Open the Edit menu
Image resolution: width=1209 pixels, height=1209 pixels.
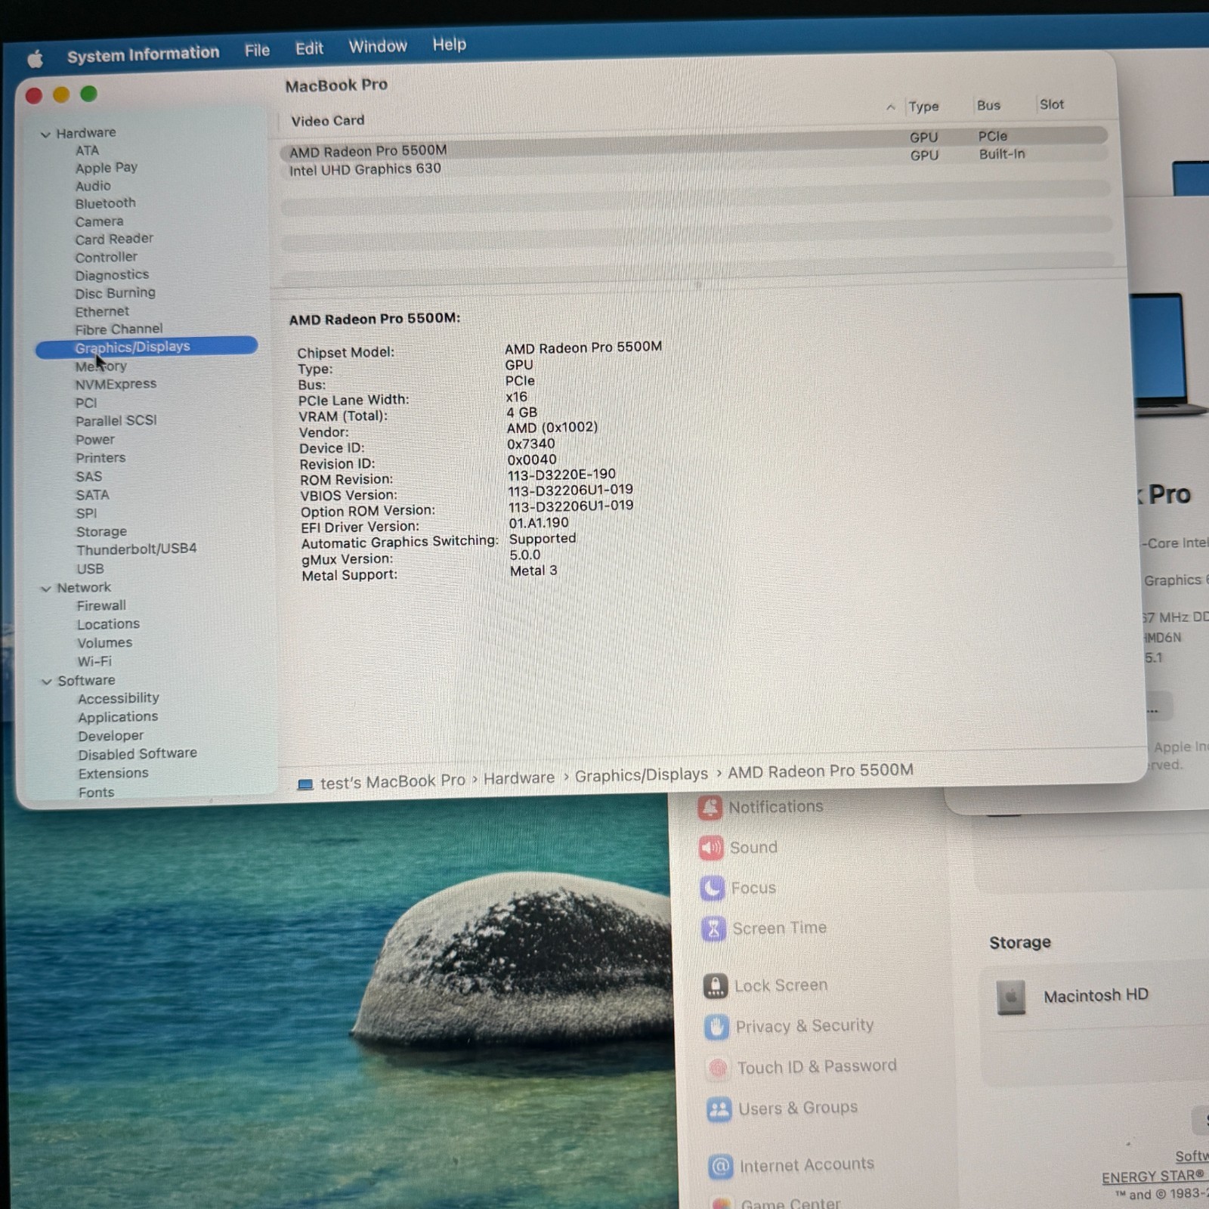[309, 48]
